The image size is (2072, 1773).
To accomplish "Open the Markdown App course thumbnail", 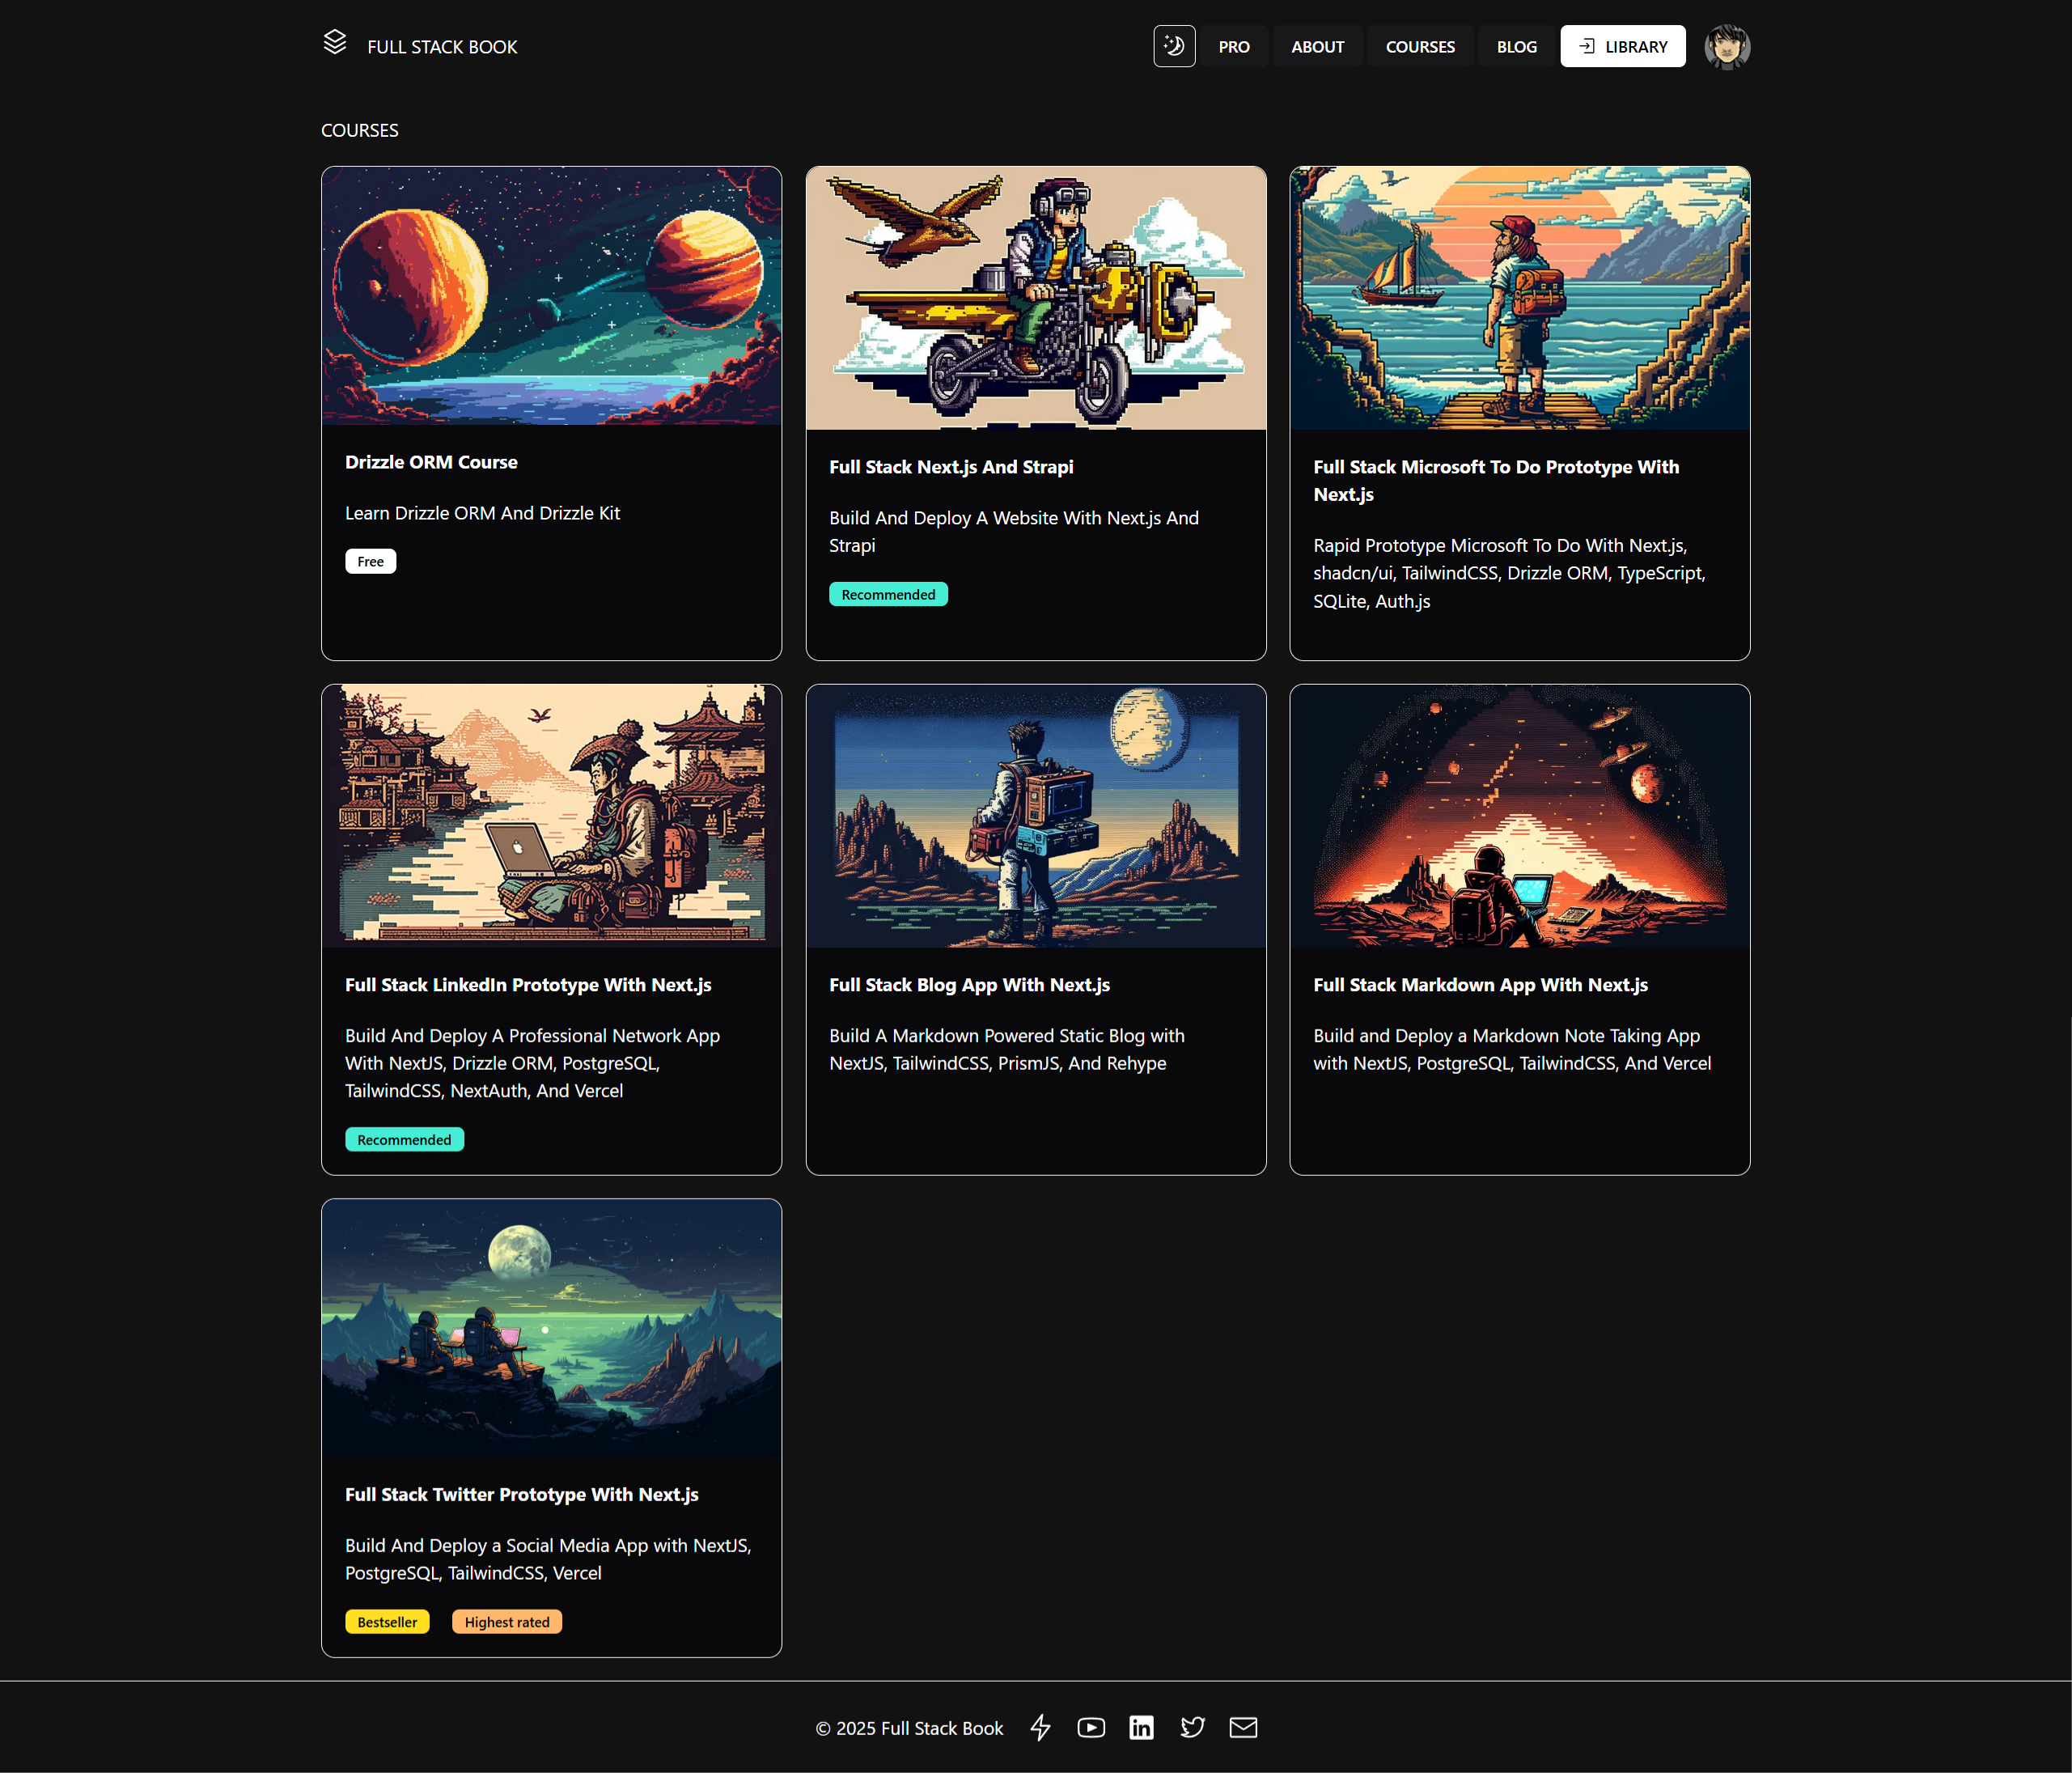I will click(1519, 816).
